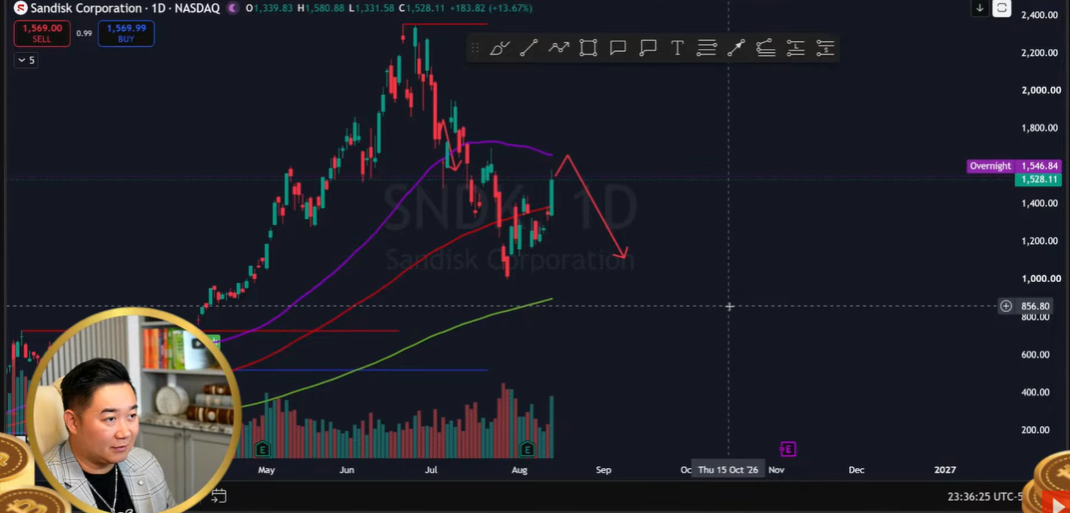Image resolution: width=1070 pixels, height=513 pixels.
Task: Click the Sep label on time axis
Action: pos(604,470)
